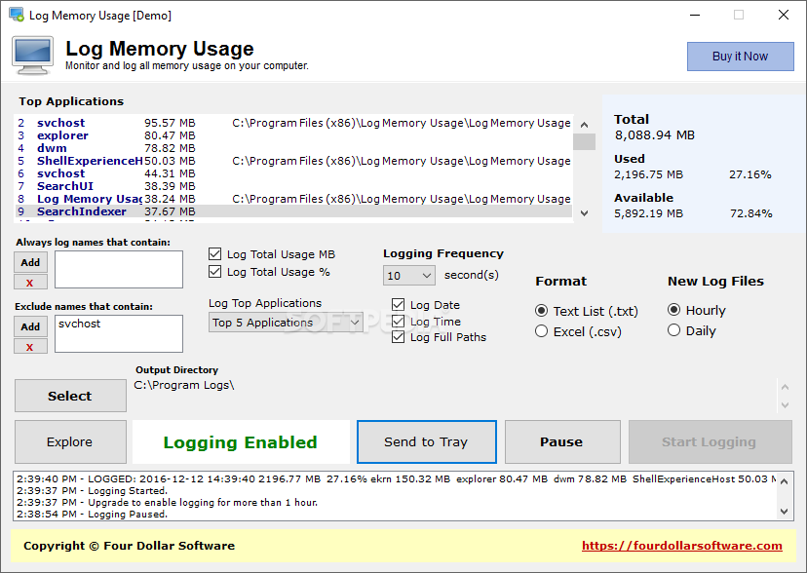Click Add for Always log names
The image size is (807, 573).
[30, 262]
